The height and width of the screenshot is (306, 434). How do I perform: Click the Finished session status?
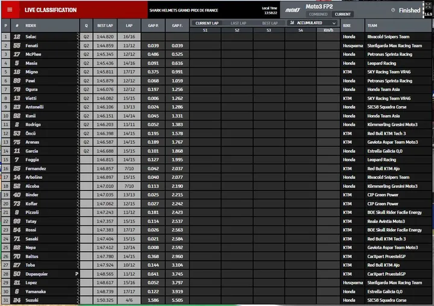(x=409, y=10)
